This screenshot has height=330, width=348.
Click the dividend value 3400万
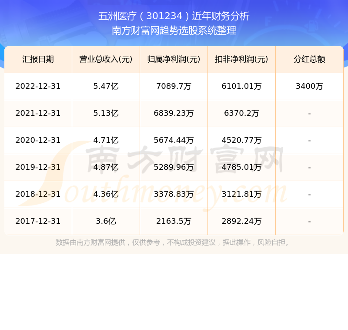(309, 86)
